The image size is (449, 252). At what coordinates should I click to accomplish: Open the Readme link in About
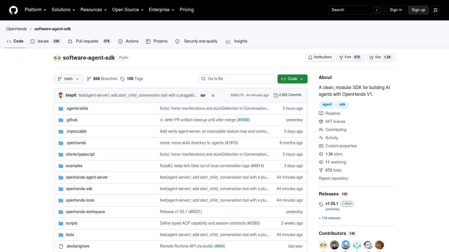[329, 113]
